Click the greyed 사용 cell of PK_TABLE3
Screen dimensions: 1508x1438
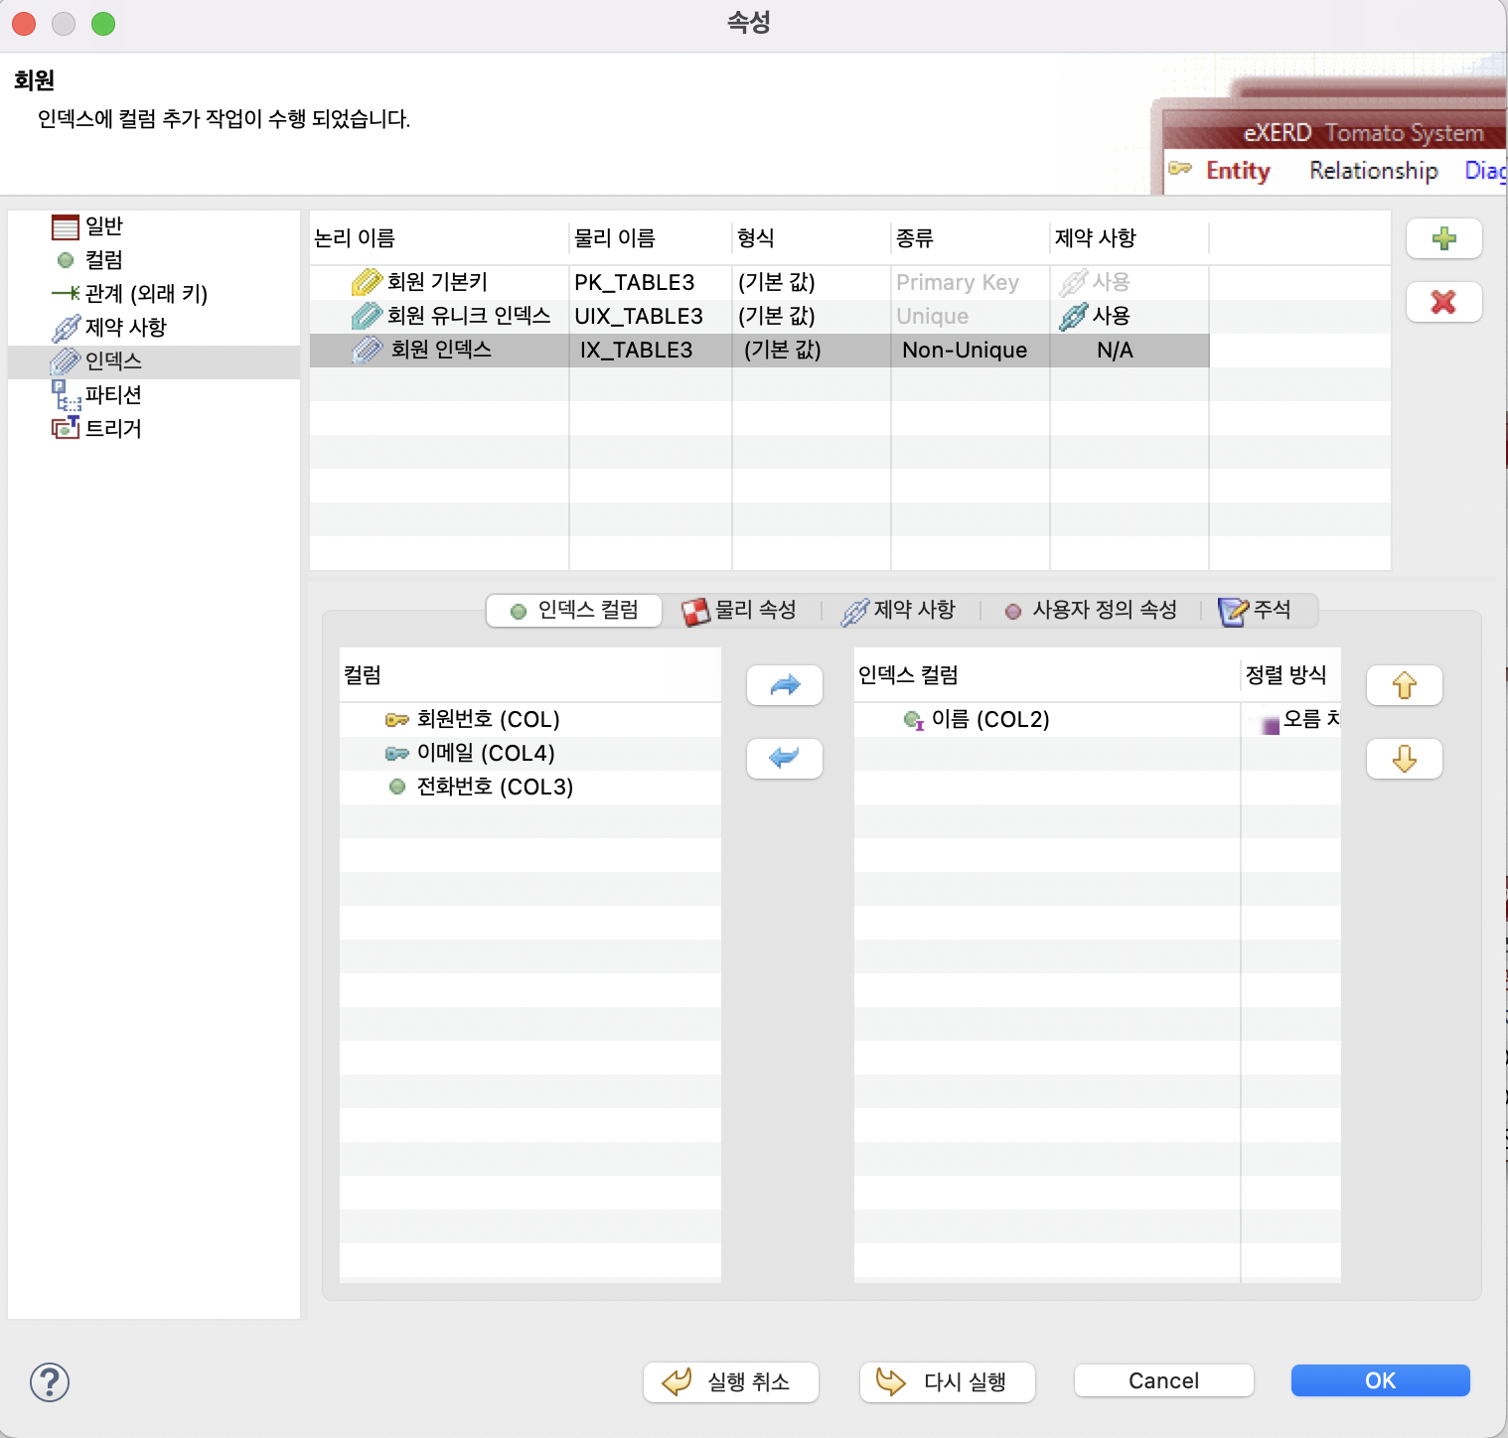[1130, 283]
